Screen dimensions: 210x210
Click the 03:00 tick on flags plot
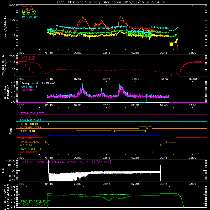(193, 158)
